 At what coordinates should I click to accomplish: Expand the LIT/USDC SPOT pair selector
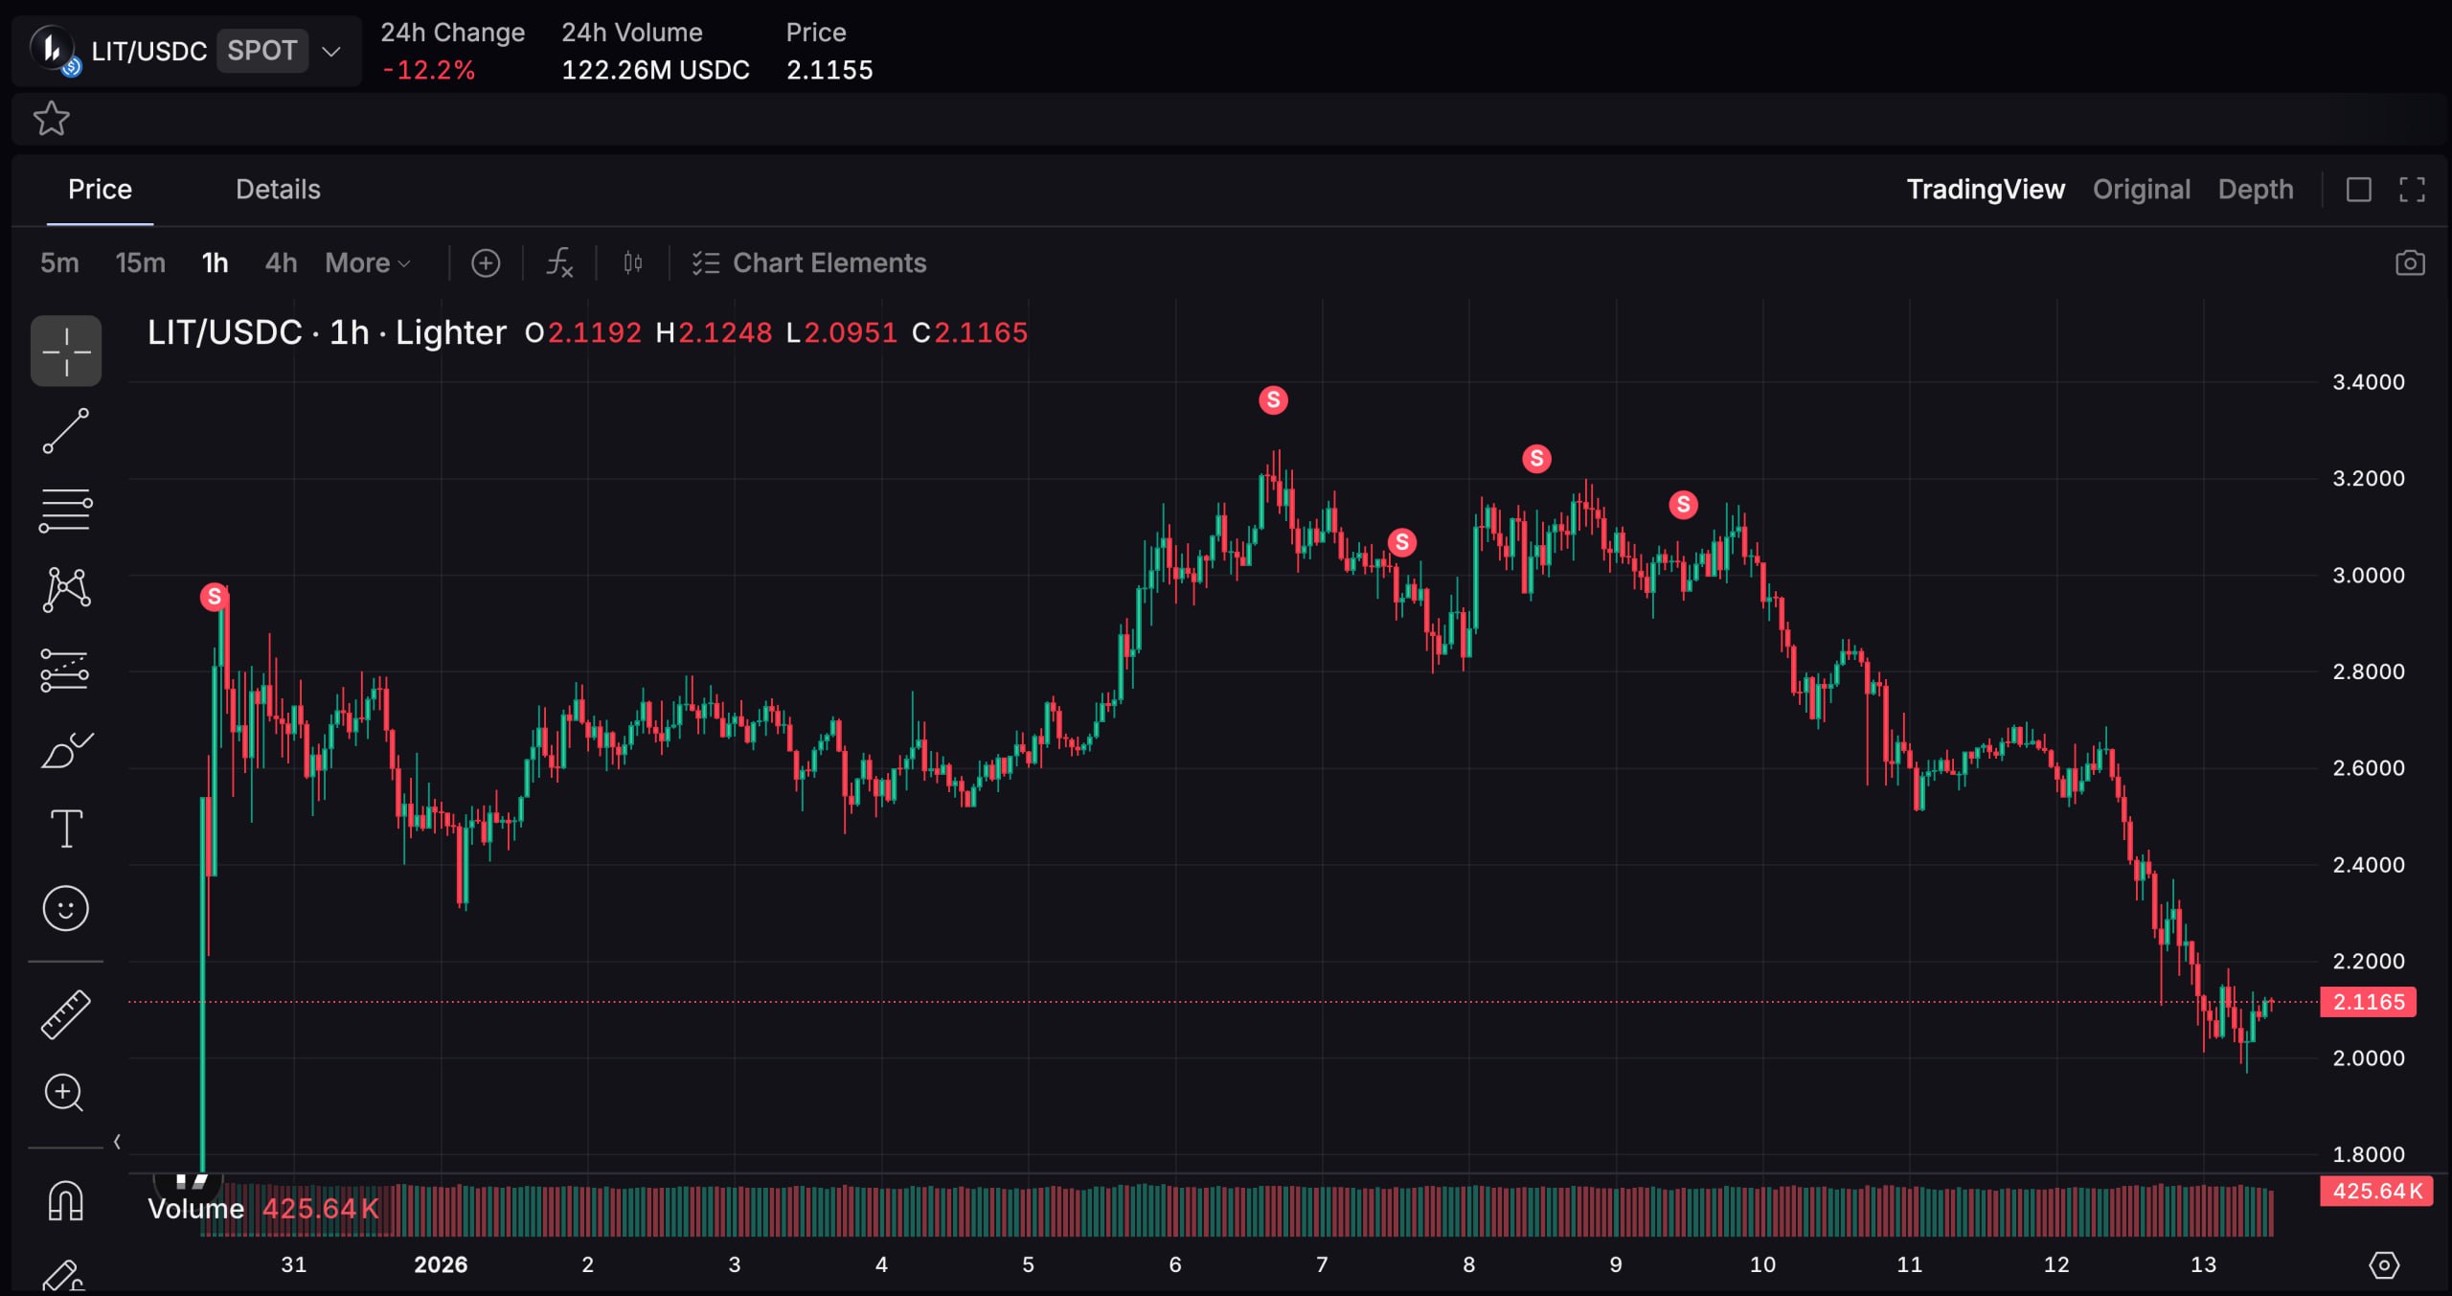click(x=331, y=51)
